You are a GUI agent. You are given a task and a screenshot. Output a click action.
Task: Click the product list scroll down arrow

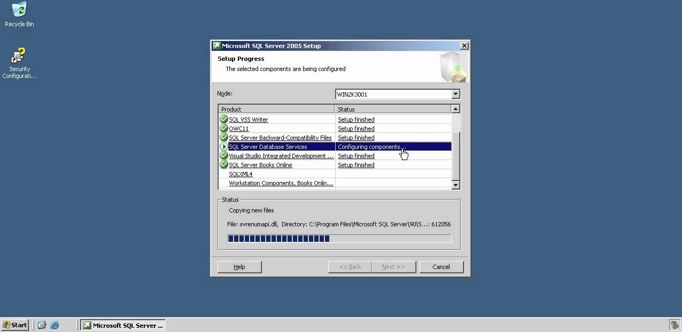456,185
